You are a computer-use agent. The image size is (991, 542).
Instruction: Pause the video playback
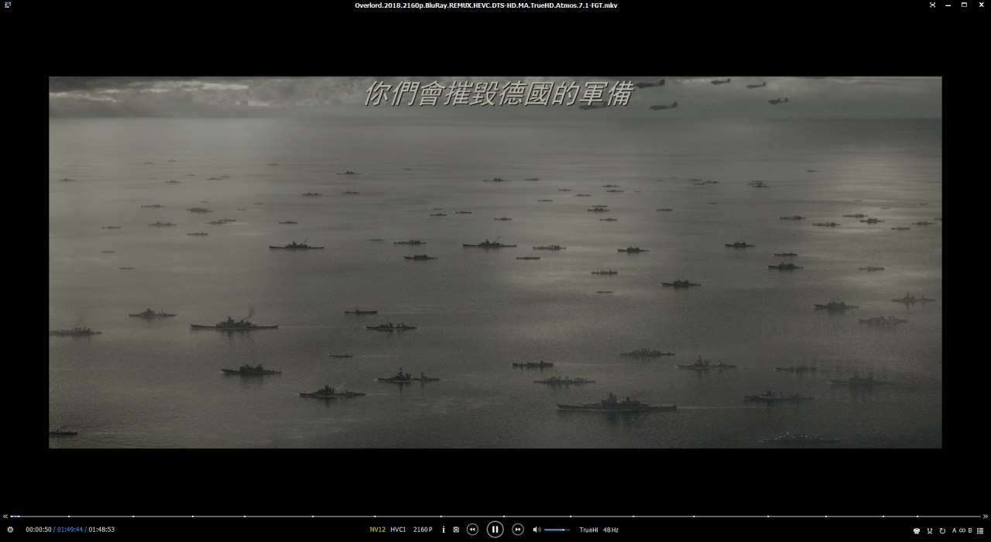click(x=495, y=530)
